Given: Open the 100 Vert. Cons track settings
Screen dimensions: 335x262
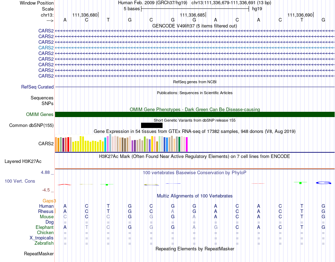Looking at the screenshot, I should point(20,181).
